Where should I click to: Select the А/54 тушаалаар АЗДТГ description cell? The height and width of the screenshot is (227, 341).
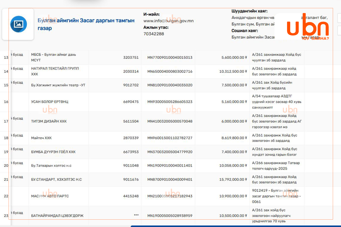pyautogui.click(x=277, y=102)
